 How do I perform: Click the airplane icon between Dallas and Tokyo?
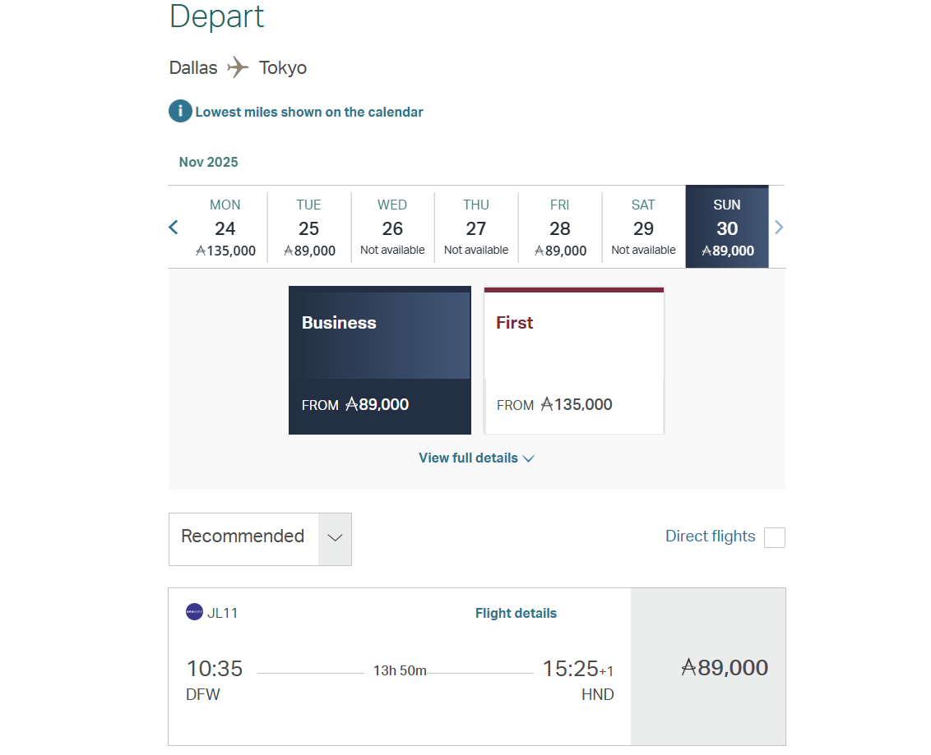[x=238, y=67]
